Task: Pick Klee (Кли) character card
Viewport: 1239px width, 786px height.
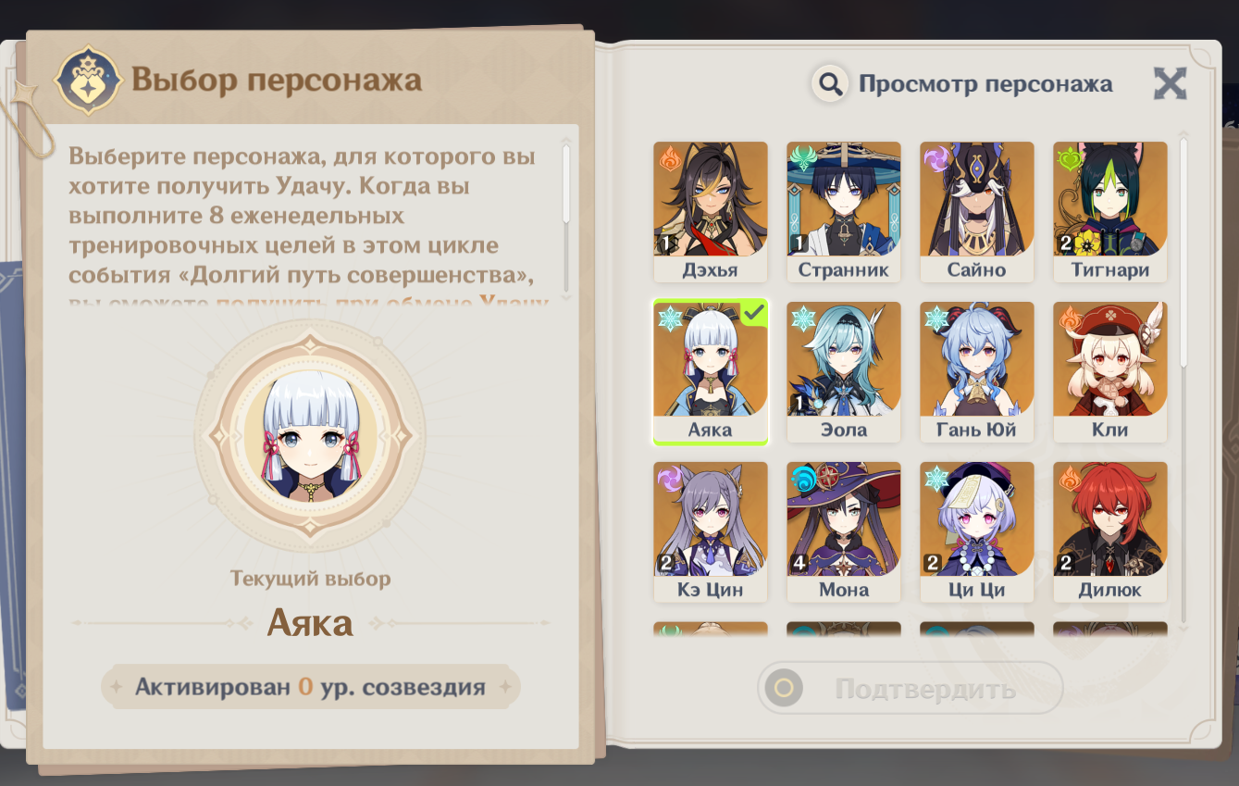Action: click(1109, 372)
